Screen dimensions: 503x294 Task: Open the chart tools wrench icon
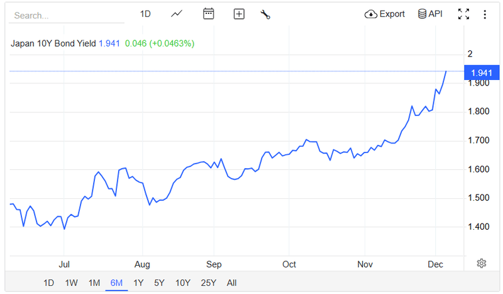click(265, 14)
